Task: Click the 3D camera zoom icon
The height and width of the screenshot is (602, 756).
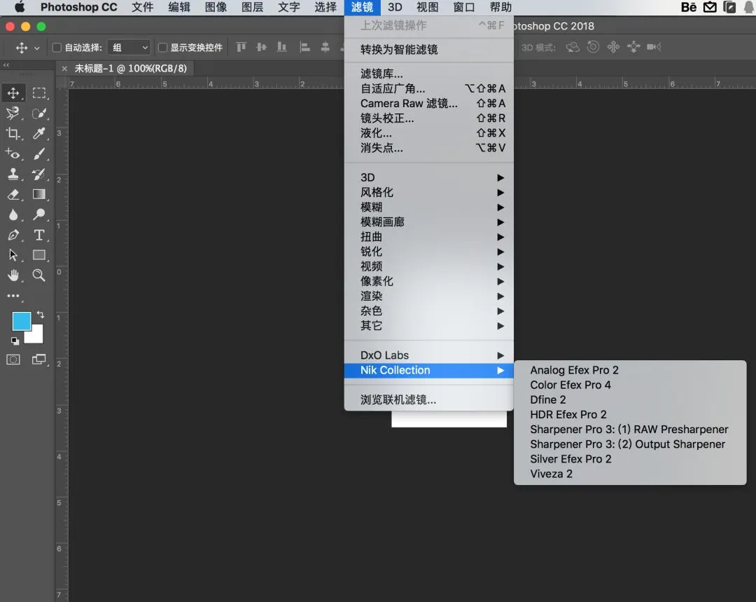Action: 654,47
